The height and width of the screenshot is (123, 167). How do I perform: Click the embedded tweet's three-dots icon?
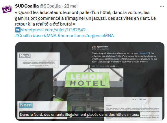click(x=157, y=47)
